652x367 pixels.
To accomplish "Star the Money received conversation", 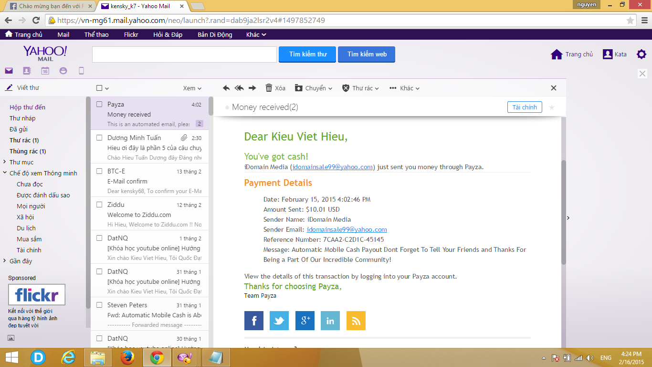I will [552, 107].
